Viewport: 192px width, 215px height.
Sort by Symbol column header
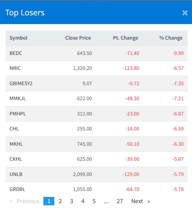[18, 38]
